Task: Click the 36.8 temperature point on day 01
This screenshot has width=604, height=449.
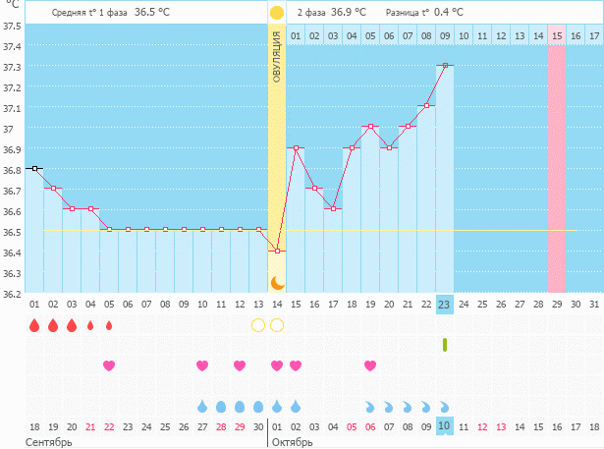Action: (34, 168)
